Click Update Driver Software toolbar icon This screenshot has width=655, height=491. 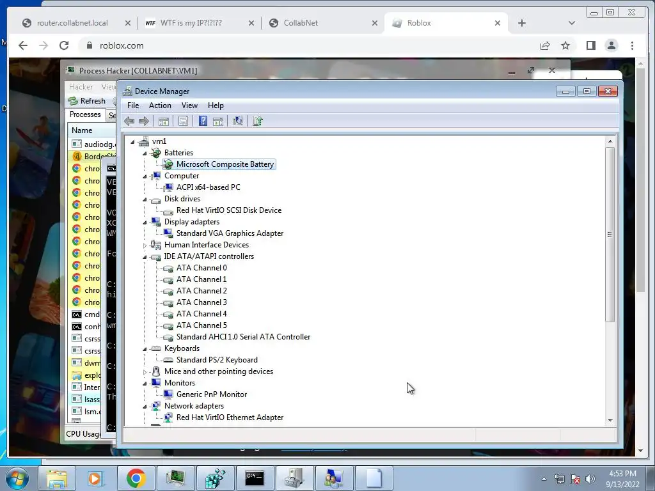point(257,121)
